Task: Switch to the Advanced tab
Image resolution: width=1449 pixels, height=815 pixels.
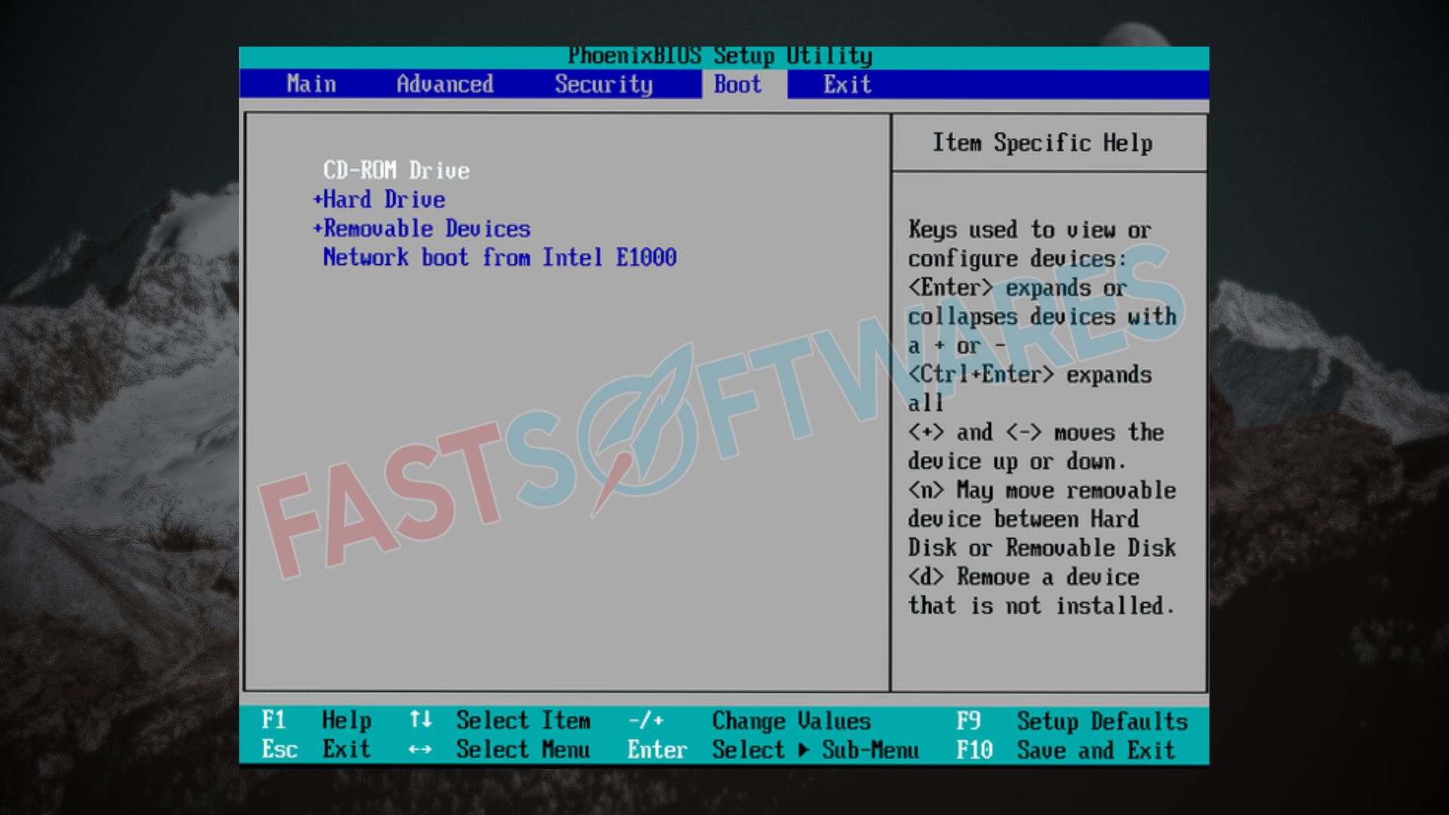Action: tap(445, 84)
